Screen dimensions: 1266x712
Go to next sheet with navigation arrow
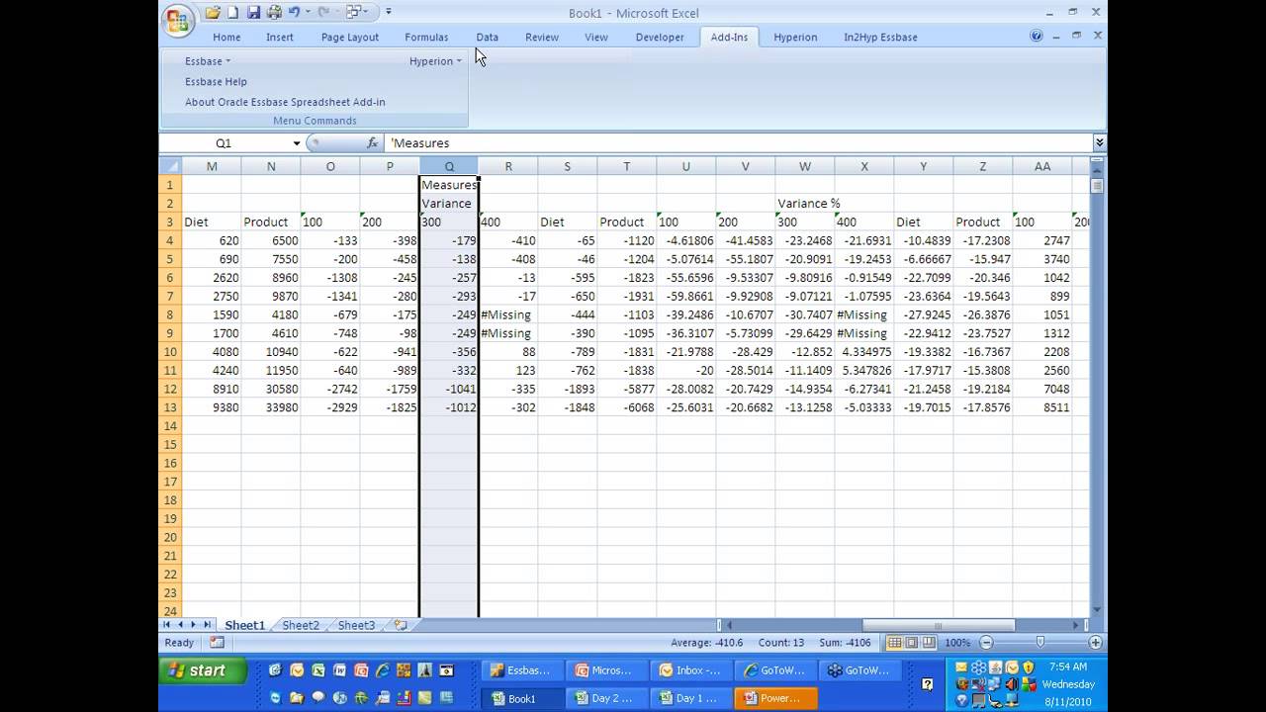click(193, 625)
